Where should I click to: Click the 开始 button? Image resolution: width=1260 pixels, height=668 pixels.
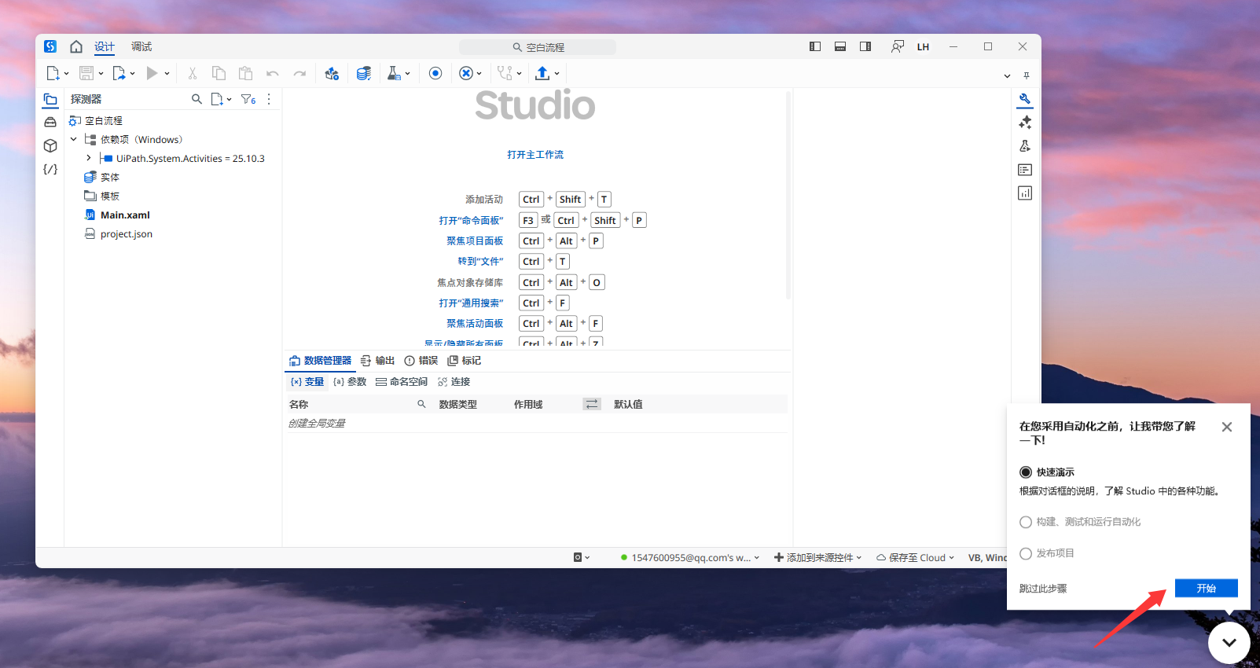(x=1207, y=588)
